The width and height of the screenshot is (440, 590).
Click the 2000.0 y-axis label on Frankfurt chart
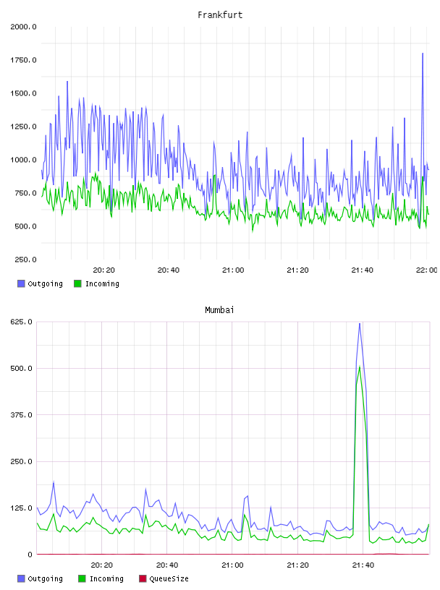(x=23, y=27)
